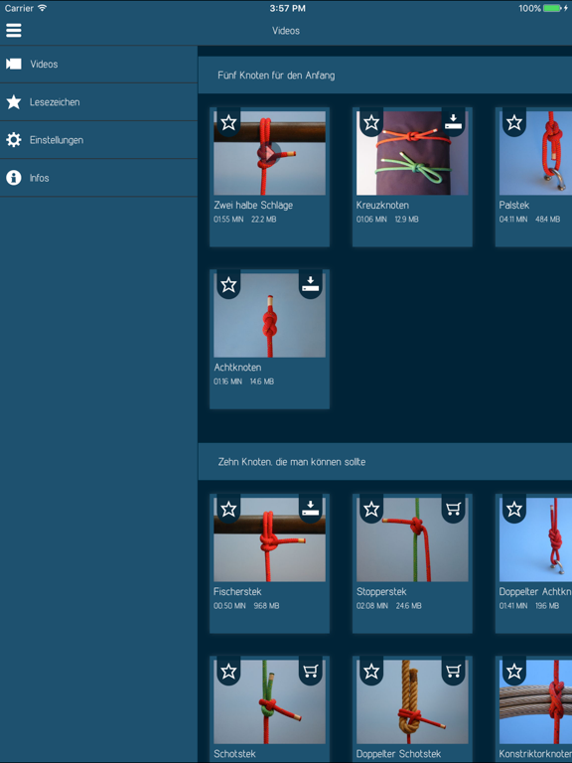The image size is (572, 763).
Task: Open Lesezeichen from the sidebar
Action: (x=98, y=102)
